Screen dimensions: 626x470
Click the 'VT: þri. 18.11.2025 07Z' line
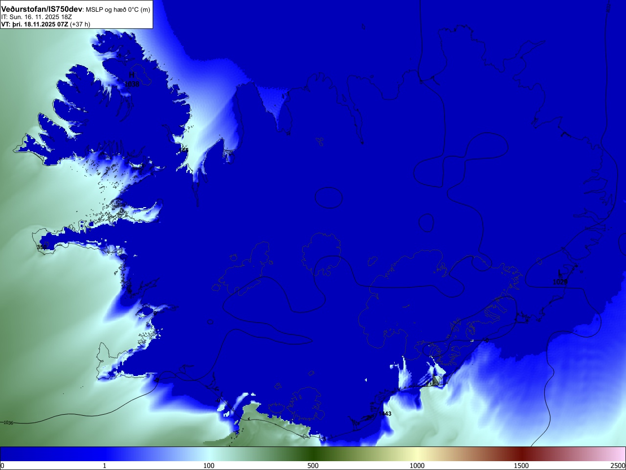[34, 24]
